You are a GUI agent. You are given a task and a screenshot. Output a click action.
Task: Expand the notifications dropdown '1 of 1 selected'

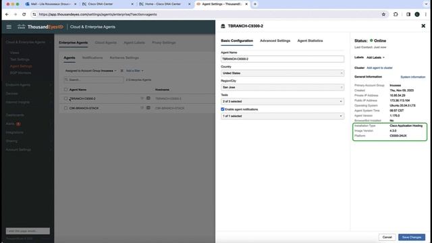(x=282, y=116)
